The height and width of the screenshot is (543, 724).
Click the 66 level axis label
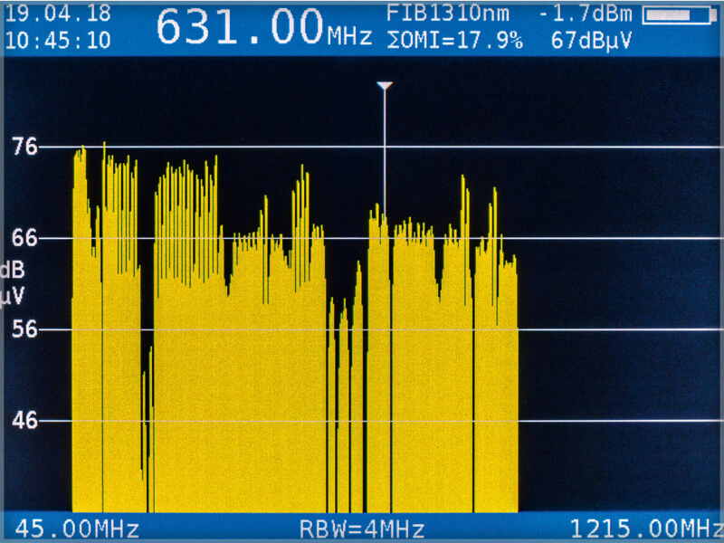[x=24, y=238]
